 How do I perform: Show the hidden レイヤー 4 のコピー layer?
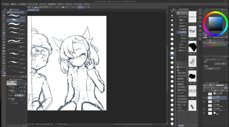pyautogui.click(x=204, y=106)
